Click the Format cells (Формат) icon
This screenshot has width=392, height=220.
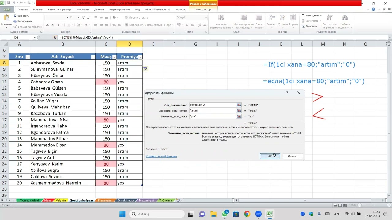pyautogui.click(x=293, y=18)
